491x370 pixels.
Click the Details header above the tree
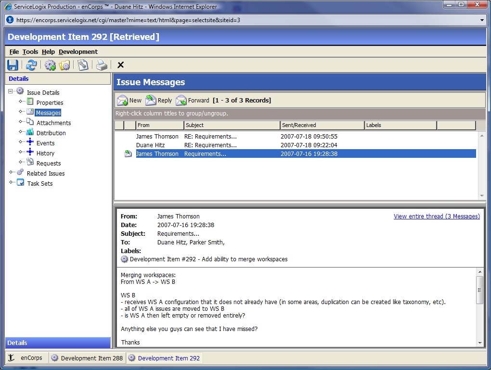point(58,79)
